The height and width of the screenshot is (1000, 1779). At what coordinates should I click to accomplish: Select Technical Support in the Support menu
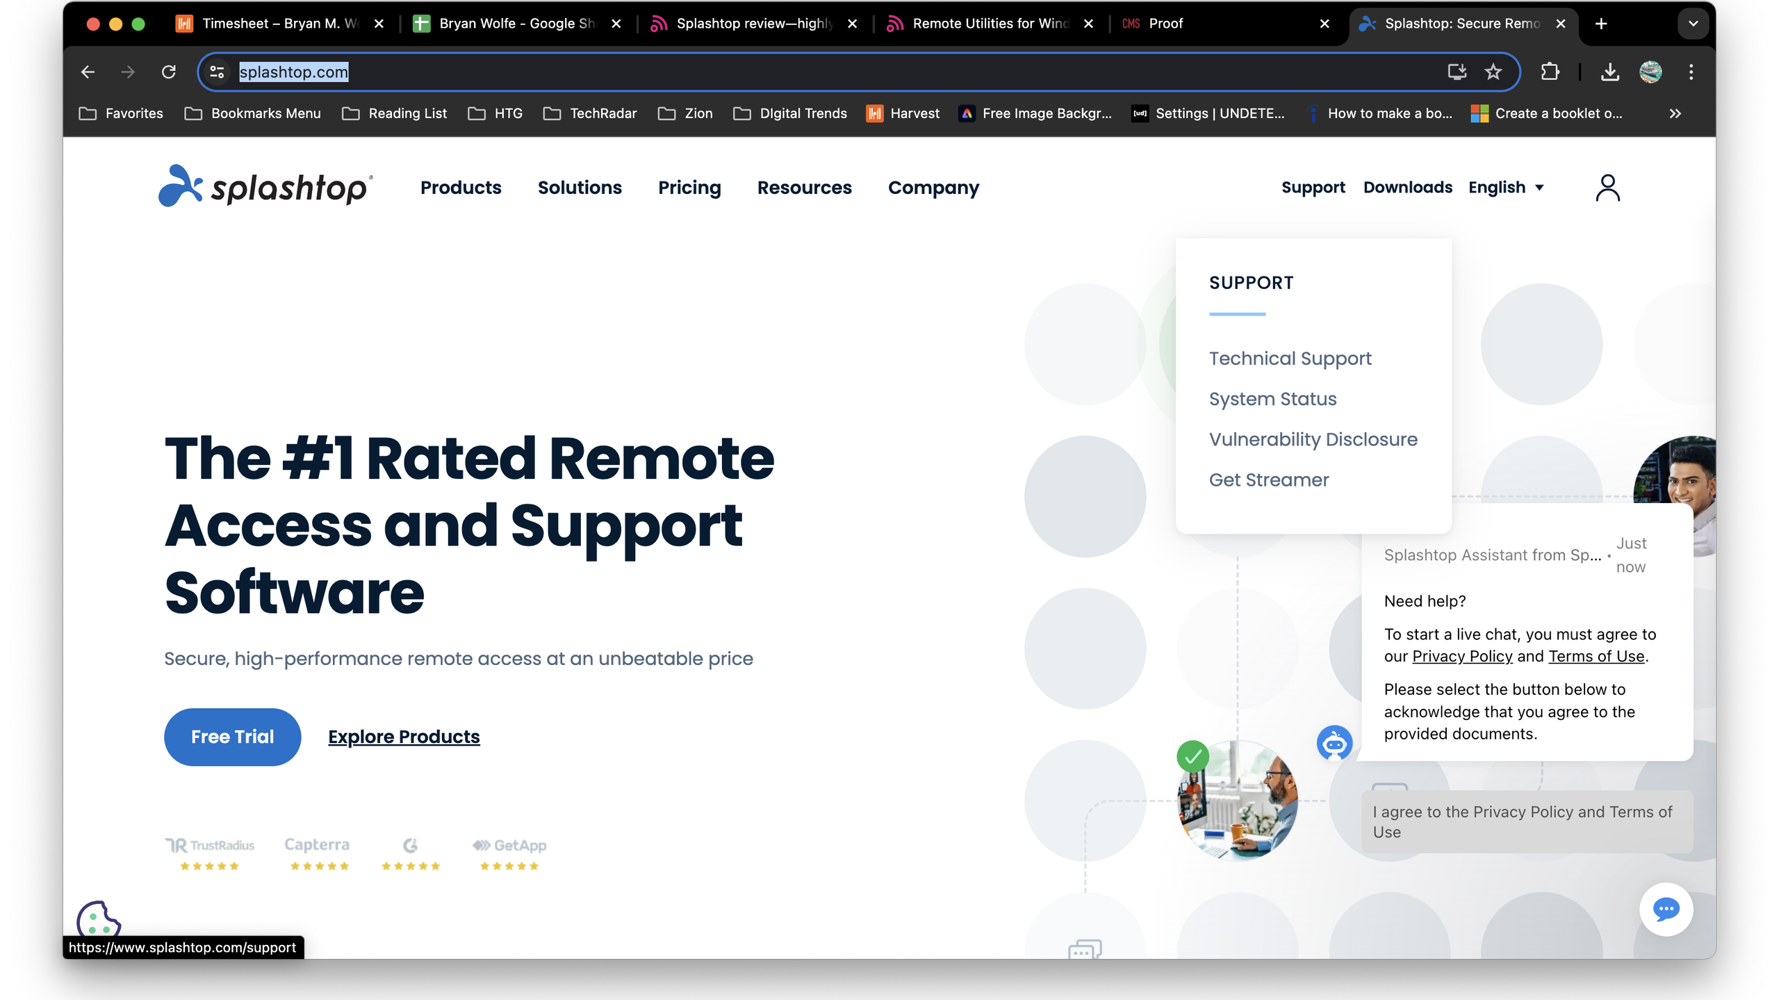tap(1290, 359)
